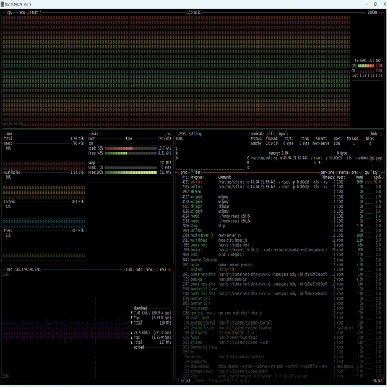This screenshot has height=387, width=387.
Task: Click the preset option in the cpu box
Action: pyautogui.click(x=34, y=12)
